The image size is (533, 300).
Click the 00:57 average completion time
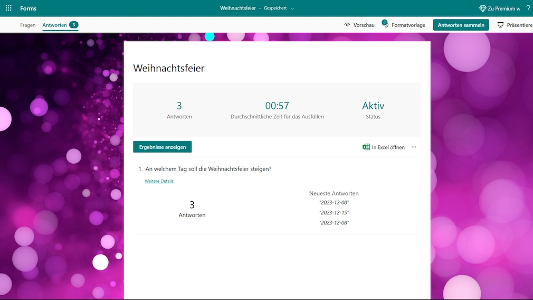(277, 106)
